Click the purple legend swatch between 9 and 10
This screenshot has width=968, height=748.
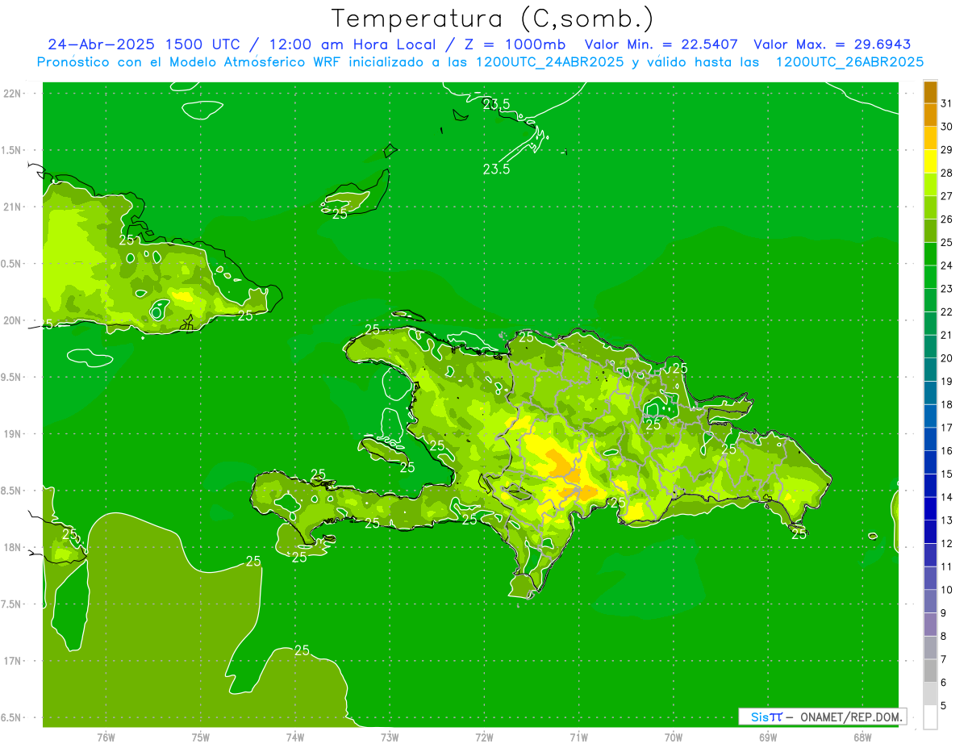pyautogui.click(x=930, y=601)
